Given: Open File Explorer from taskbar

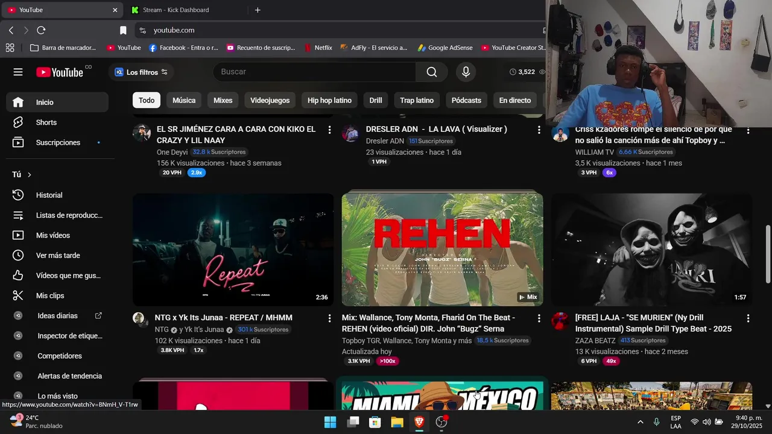Looking at the screenshot, I should [x=397, y=422].
